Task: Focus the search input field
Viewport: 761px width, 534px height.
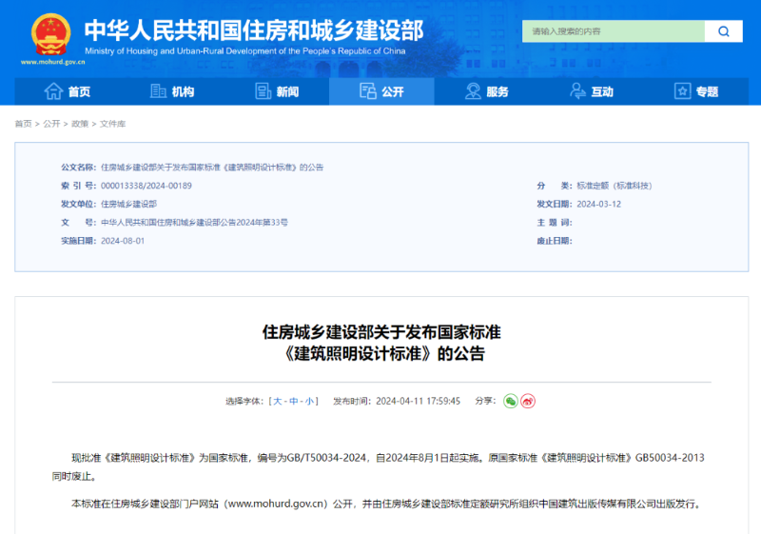Action: tap(614, 31)
